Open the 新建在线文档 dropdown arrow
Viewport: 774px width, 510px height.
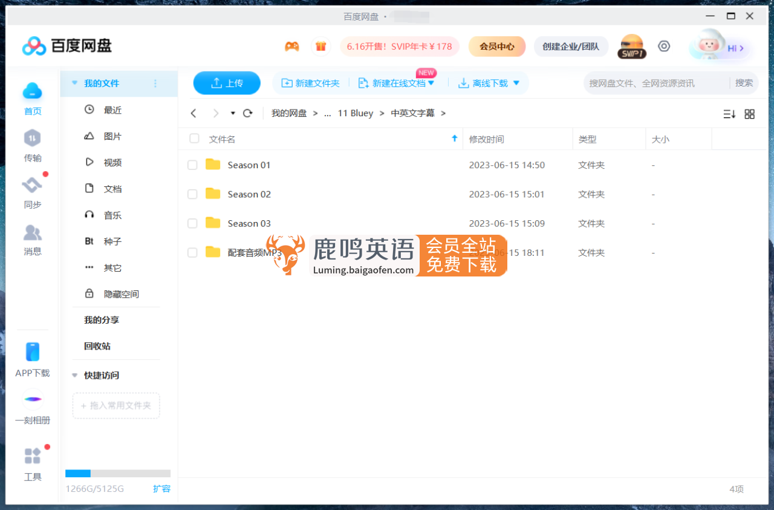[x=431, y=83]
